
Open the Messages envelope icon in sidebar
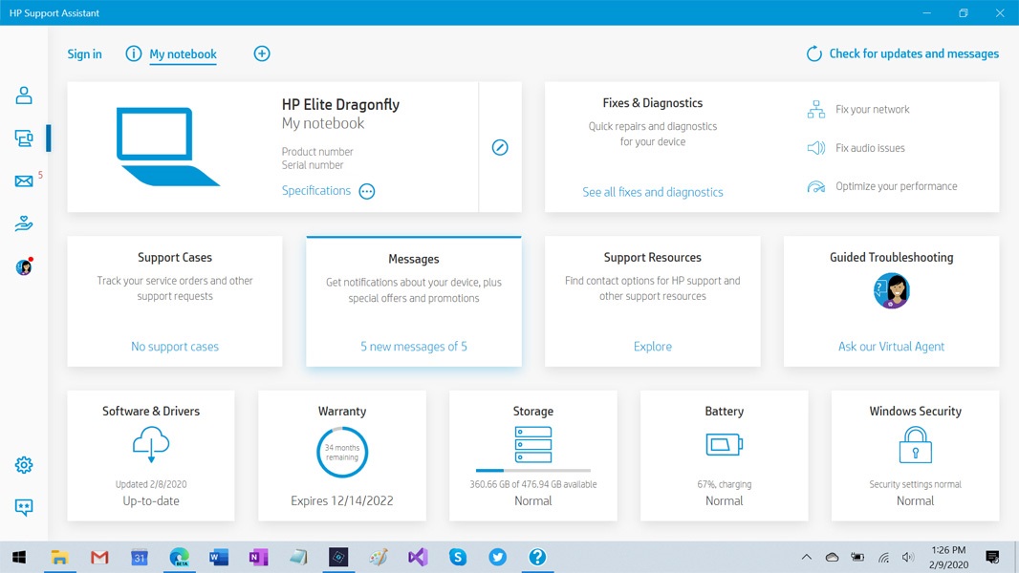[x=24, y=181]
